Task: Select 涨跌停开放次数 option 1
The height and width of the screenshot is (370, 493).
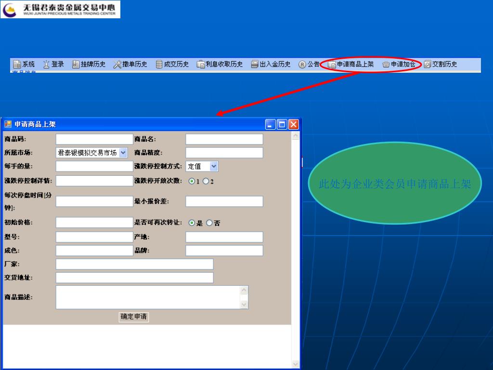Action: (x=192, y=181)
